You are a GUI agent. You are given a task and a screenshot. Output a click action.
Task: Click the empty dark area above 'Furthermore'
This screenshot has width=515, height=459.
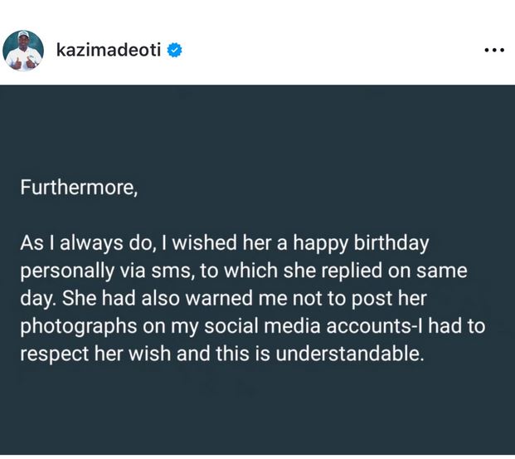tap(257, 131)
